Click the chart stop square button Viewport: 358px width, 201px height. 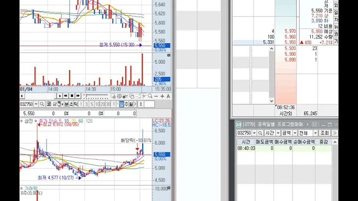coord(72,96)
